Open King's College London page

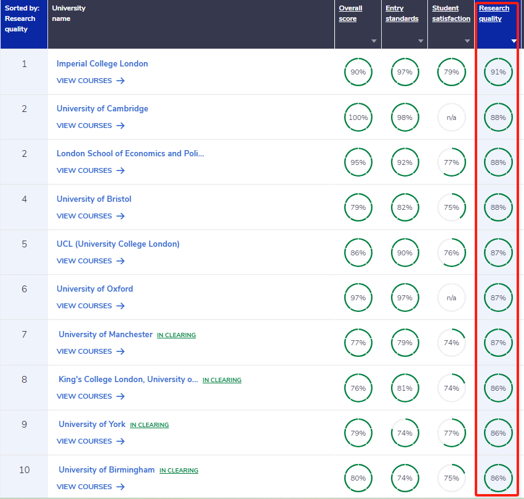click(128, 379)
